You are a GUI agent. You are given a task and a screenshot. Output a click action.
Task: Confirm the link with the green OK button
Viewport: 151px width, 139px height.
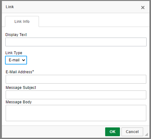coord(112,132)
